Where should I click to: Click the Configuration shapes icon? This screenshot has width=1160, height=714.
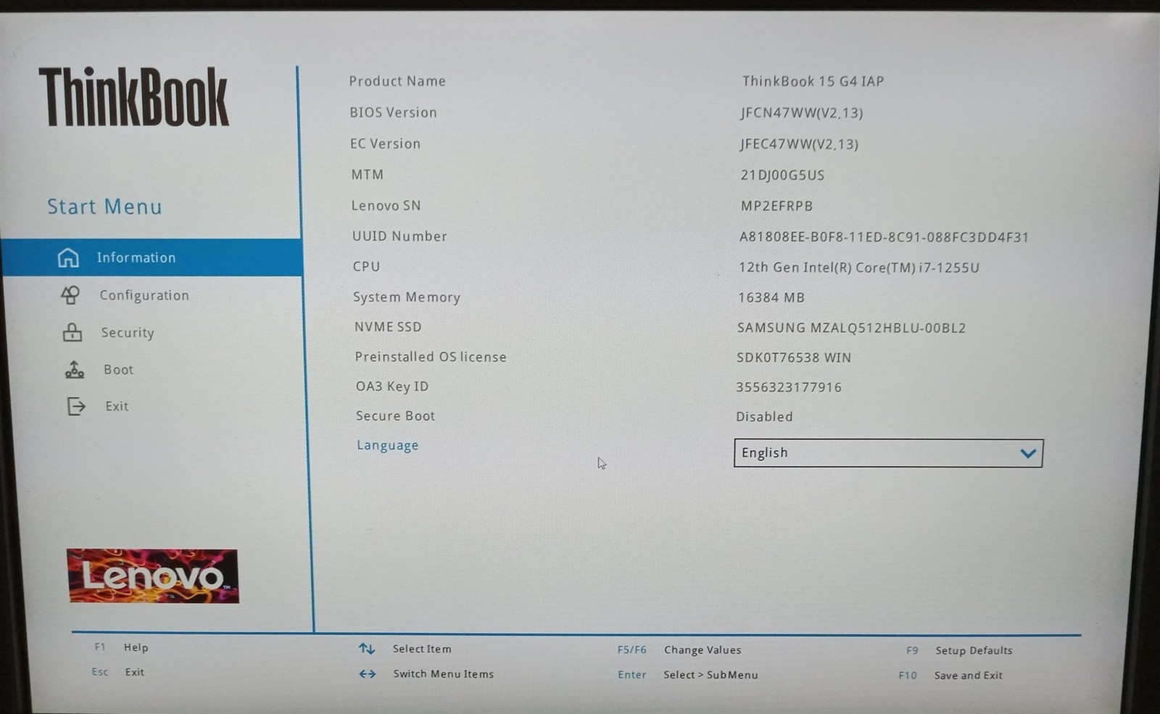(70, 295)
